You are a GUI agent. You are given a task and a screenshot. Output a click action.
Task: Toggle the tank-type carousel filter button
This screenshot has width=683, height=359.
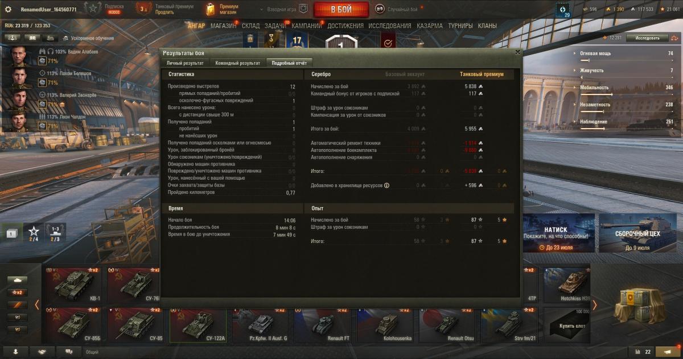[x=17, y=280]
